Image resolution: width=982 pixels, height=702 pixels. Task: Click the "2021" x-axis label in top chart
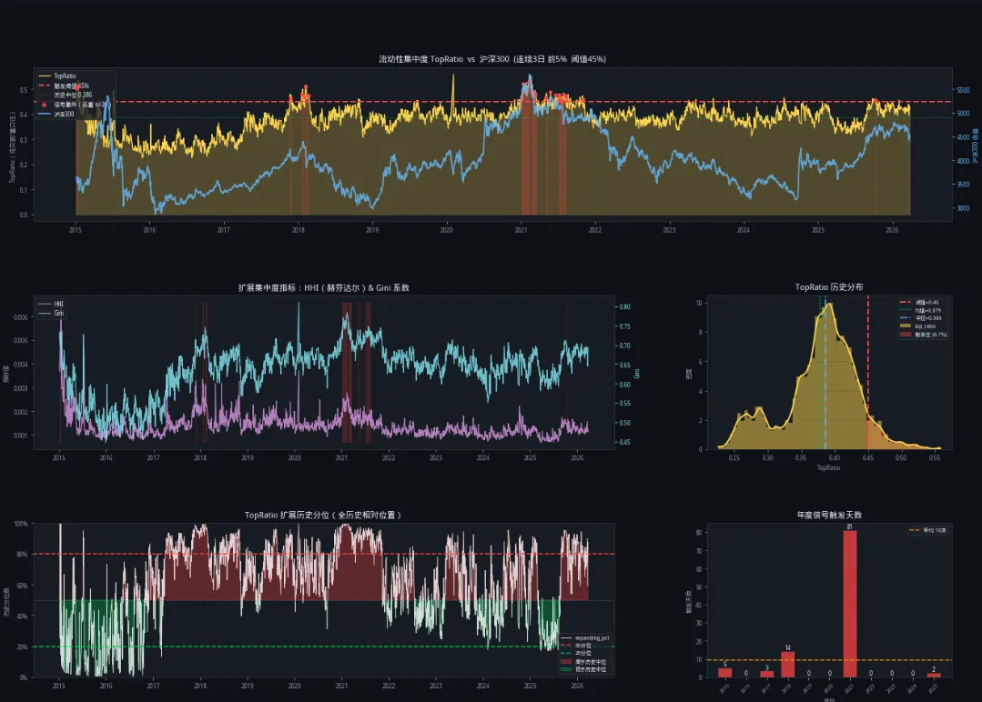coord(521,230)
